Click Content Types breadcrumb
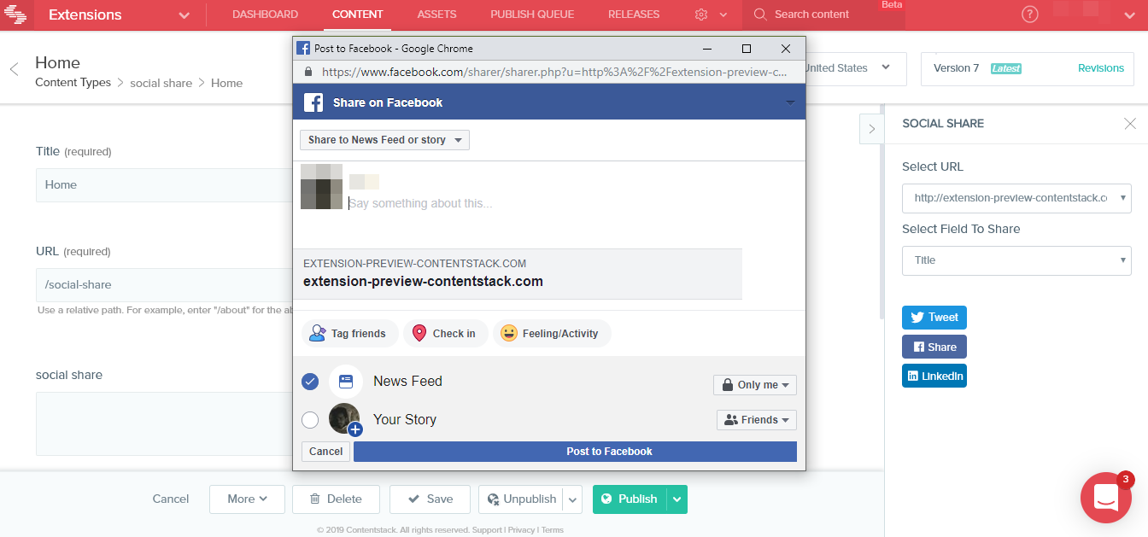Image resolution: width=1148 pixels, height=537 pixels. 73,83
